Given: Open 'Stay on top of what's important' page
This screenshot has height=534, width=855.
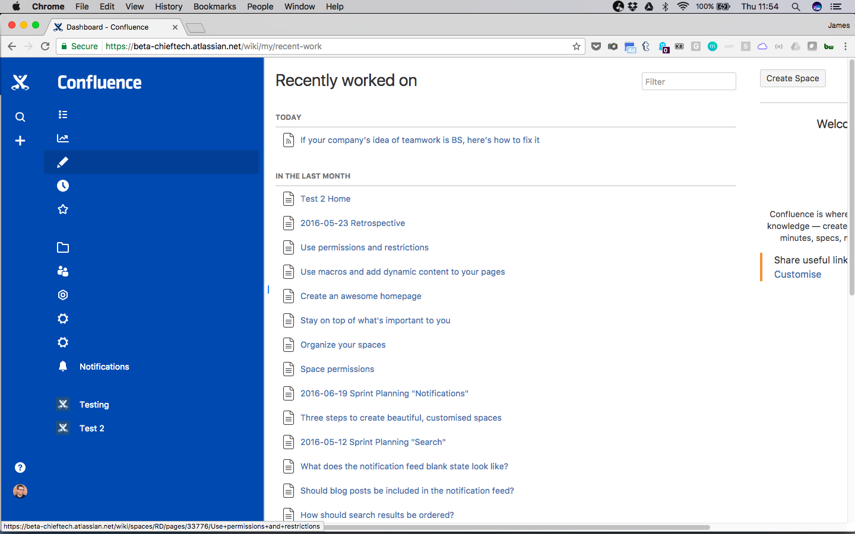Looking at the screenshot, I should [x=375, y=320].
